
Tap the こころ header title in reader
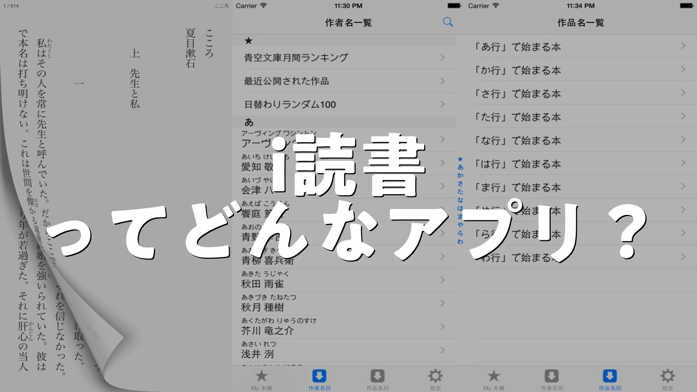point(221,6)
